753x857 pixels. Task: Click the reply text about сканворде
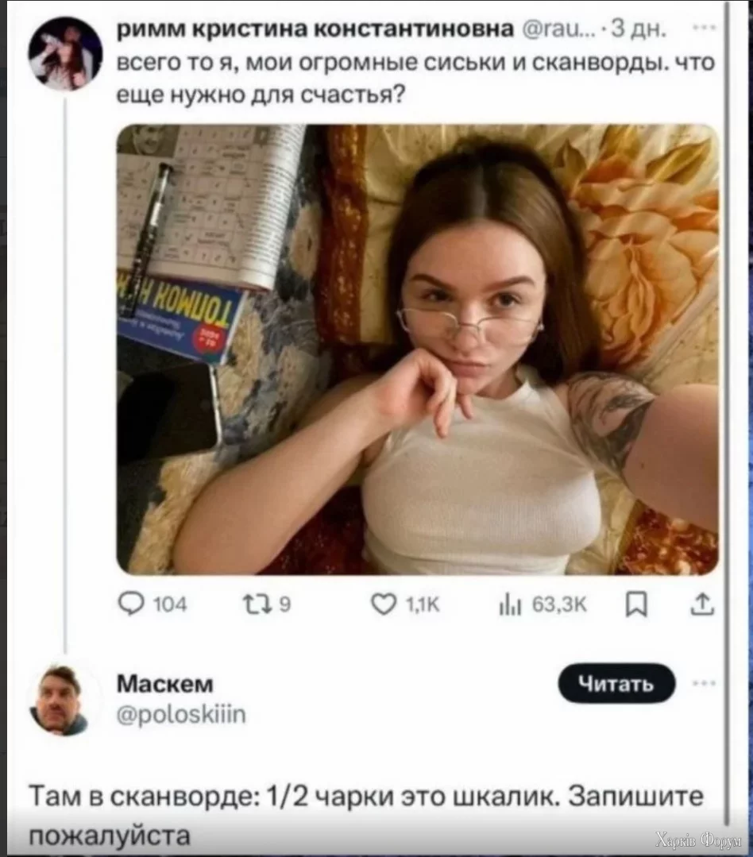tap(365, 816)
